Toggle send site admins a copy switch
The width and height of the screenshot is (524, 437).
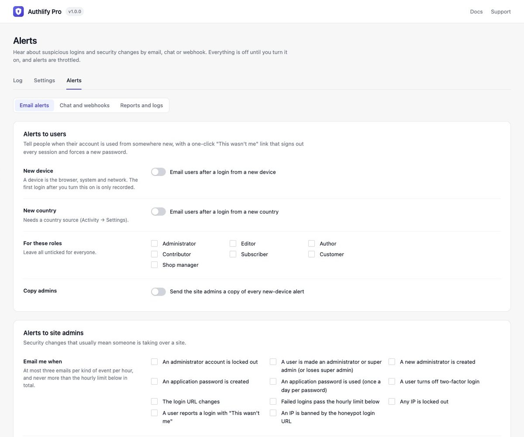(x=159, y=292)
